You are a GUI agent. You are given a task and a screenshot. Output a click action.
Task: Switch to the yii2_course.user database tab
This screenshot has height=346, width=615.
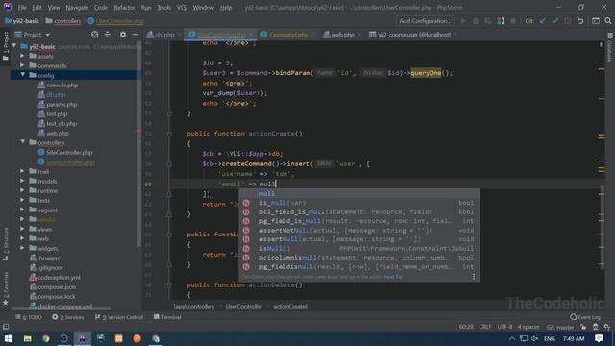point(414,35)
